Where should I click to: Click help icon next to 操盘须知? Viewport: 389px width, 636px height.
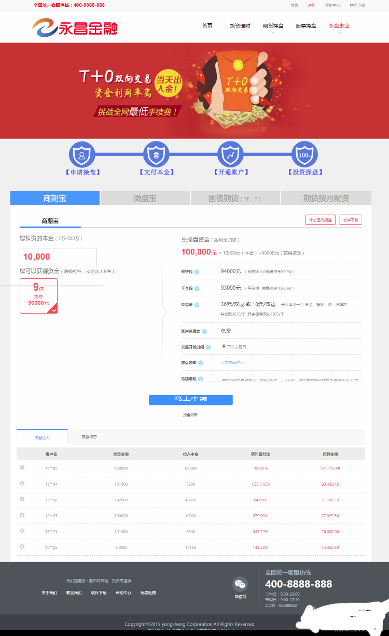coord(201,363)
